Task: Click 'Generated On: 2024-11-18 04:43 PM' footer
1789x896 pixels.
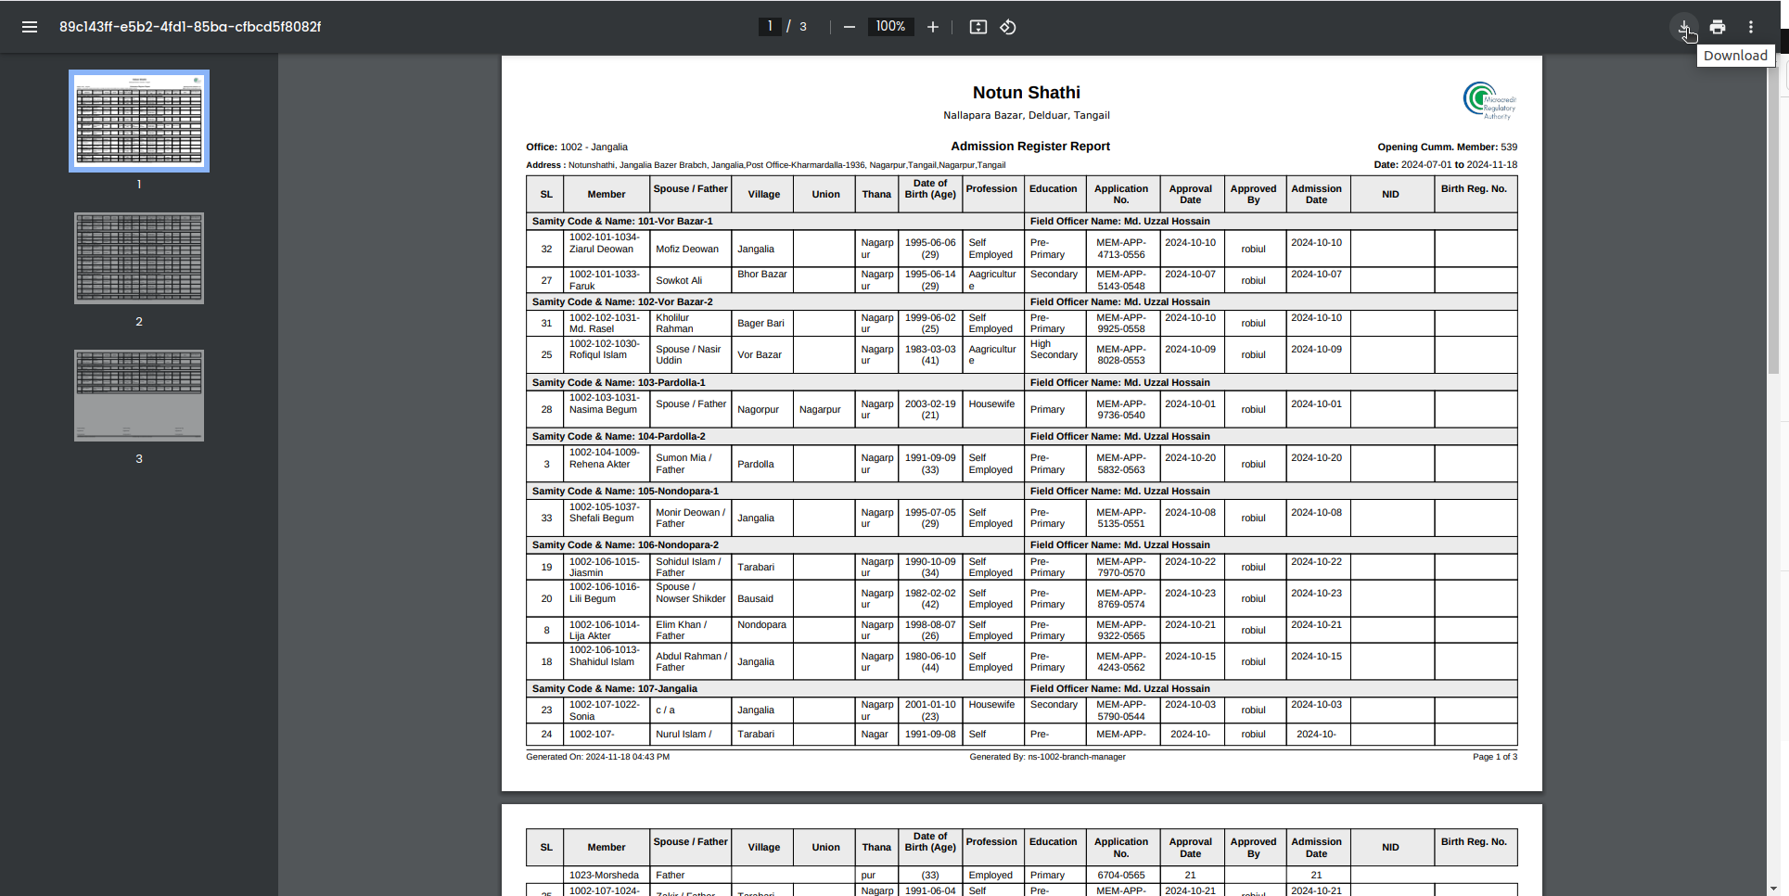Action: pyautogui.click(x=597, y=757)
